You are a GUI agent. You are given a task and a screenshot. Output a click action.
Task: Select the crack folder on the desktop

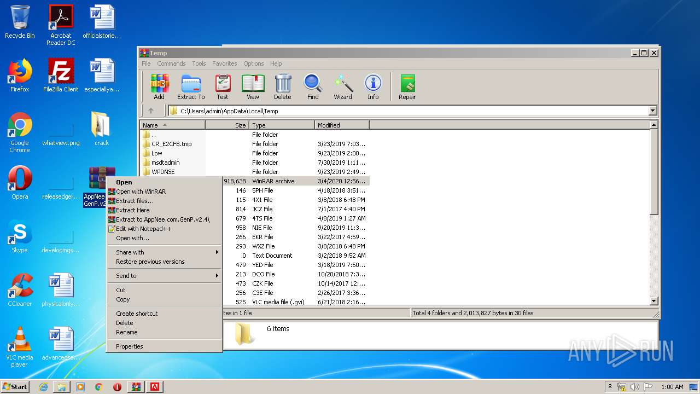pyautogui.click(x=102, y=129)
